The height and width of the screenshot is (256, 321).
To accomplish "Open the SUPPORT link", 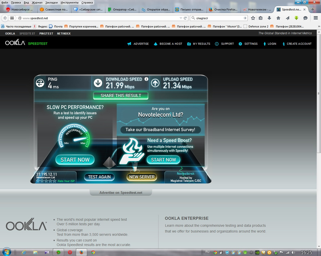I will [x=224, y=44].
